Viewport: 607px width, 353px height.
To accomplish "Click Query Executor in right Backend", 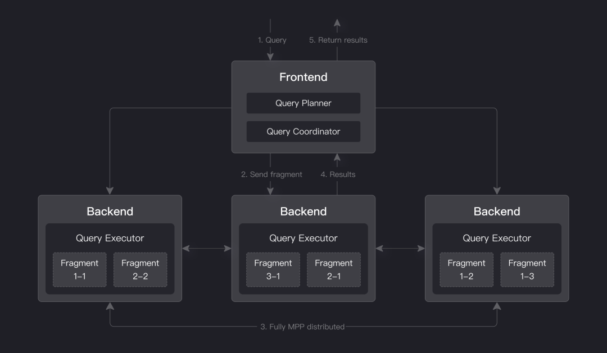I will point(496,238).
